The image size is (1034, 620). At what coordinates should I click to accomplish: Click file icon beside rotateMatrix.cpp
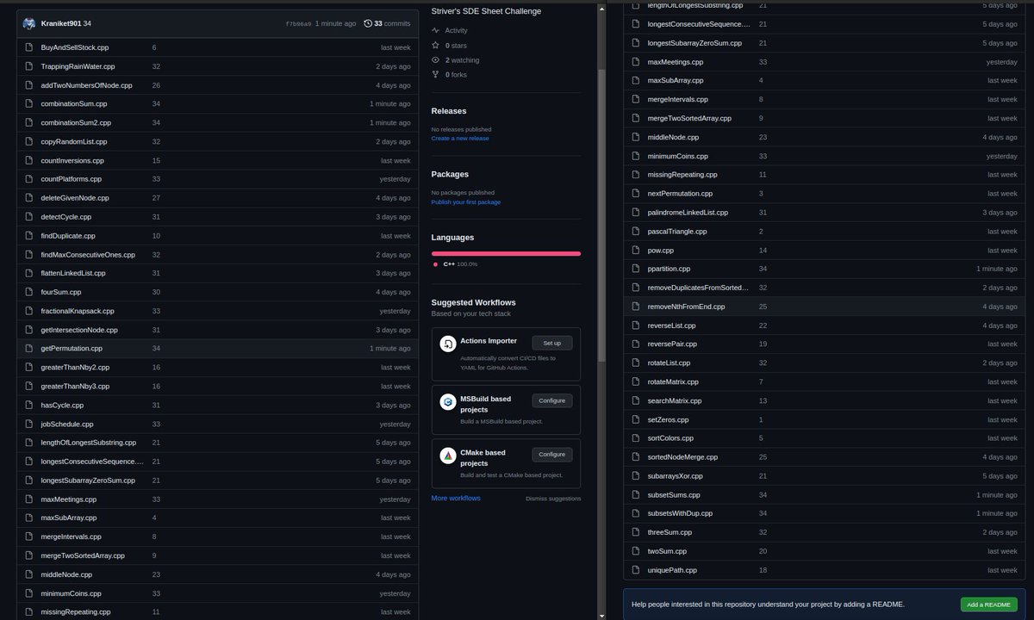(636, 381)
